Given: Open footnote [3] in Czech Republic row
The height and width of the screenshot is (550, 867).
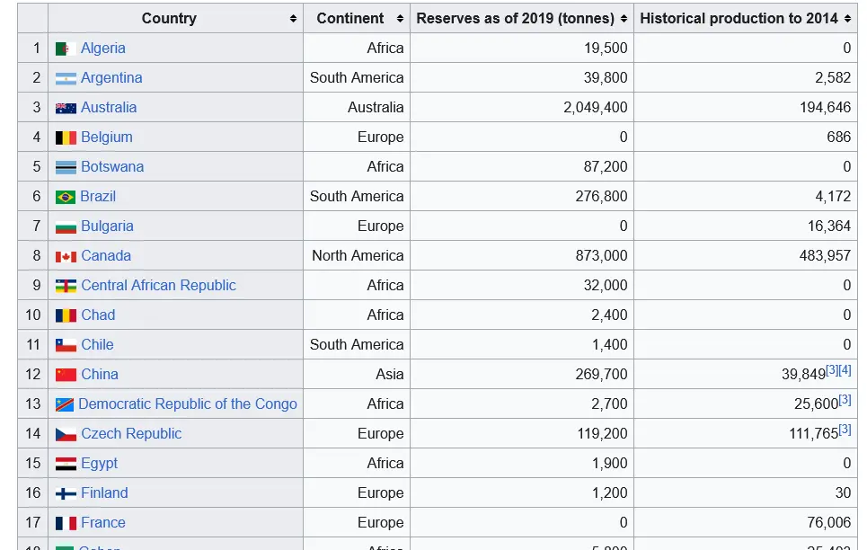Looking at the screenshot, I should tap(845, 430).
